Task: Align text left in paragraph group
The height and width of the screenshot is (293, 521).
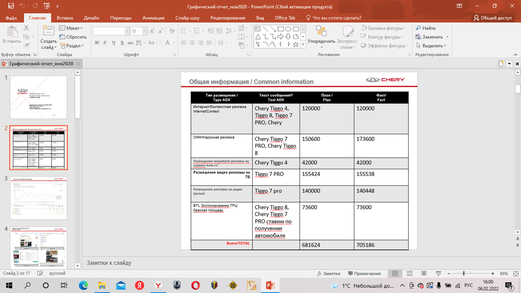Action: pyautogui.click(x=184, y=43)
